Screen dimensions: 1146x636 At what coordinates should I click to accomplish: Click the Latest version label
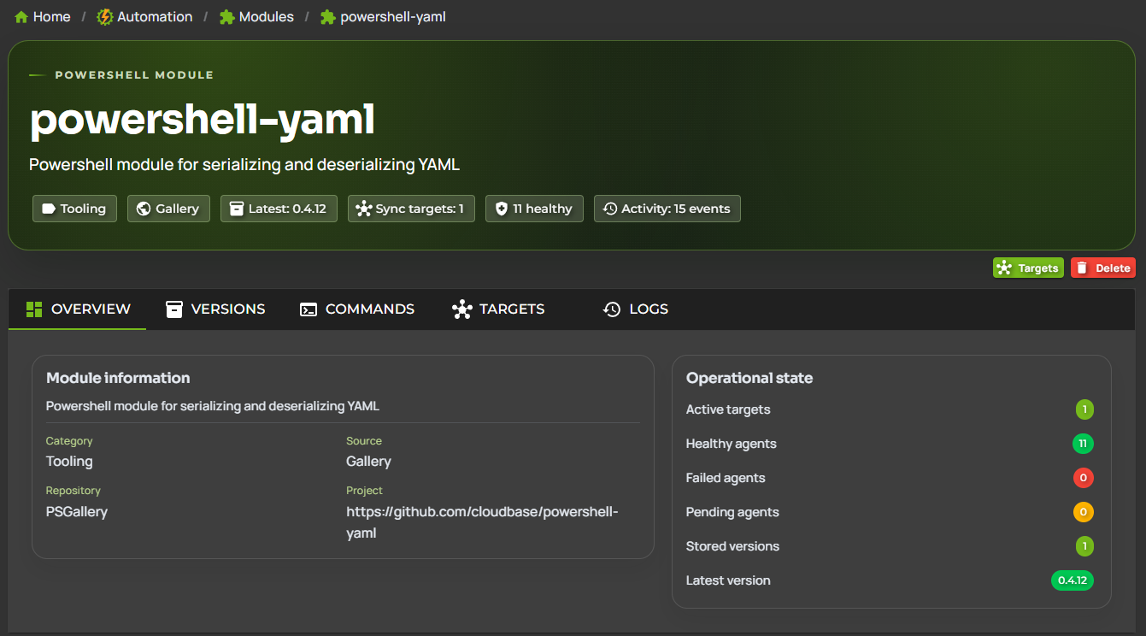click(728, 580)
